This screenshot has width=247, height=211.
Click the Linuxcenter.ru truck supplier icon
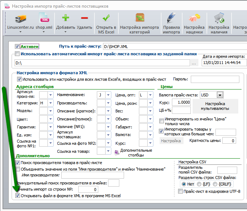(20, 19)
